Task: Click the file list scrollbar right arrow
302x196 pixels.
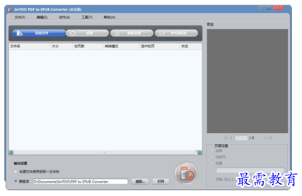Action: point(200,152)
